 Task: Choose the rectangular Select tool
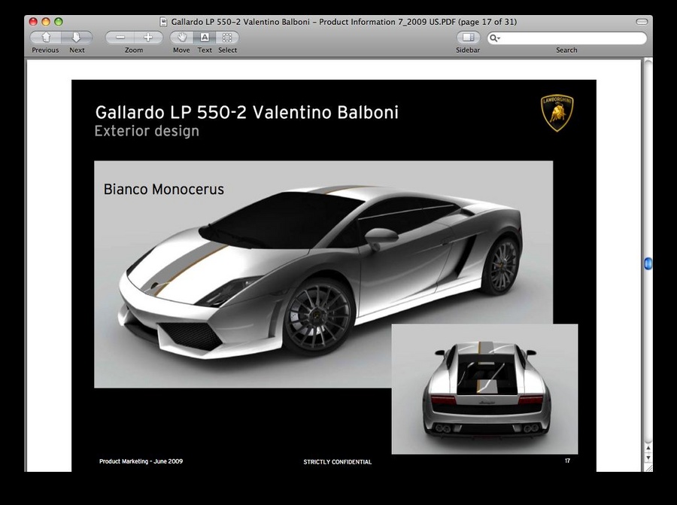[227, 38]
